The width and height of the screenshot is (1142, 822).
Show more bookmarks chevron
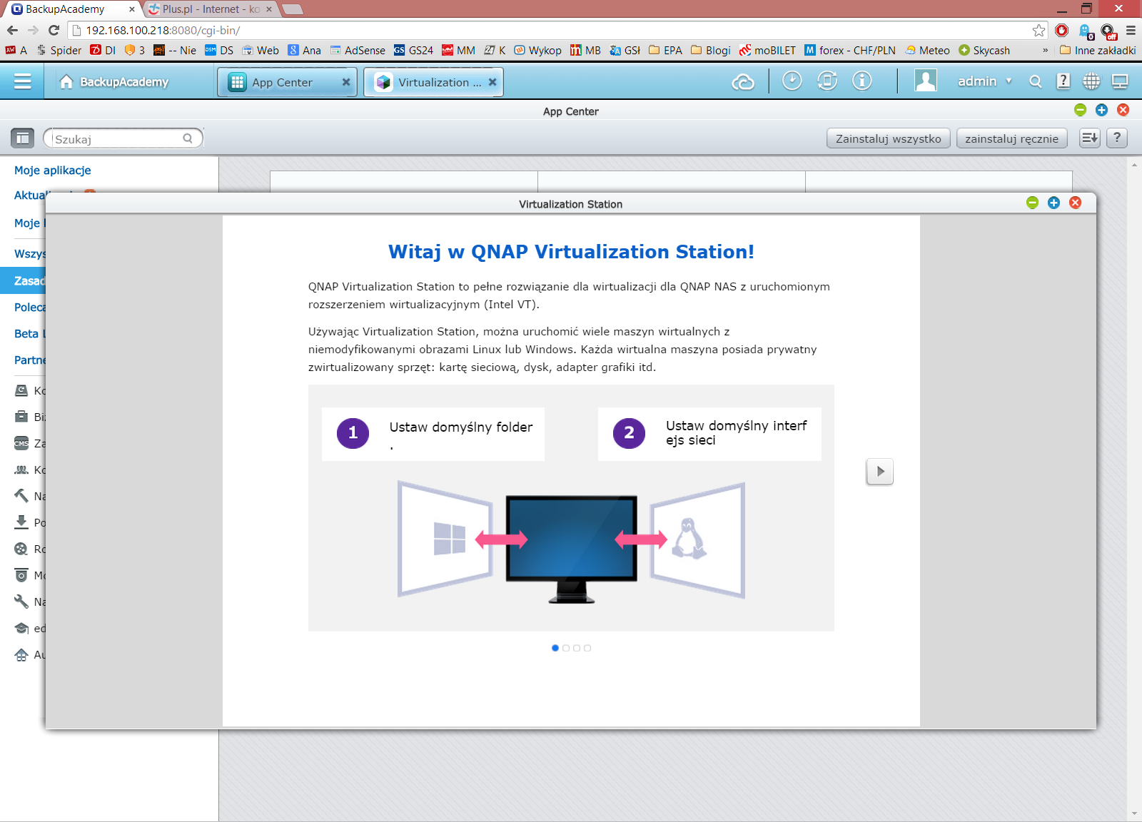(x=1045, y=50)
